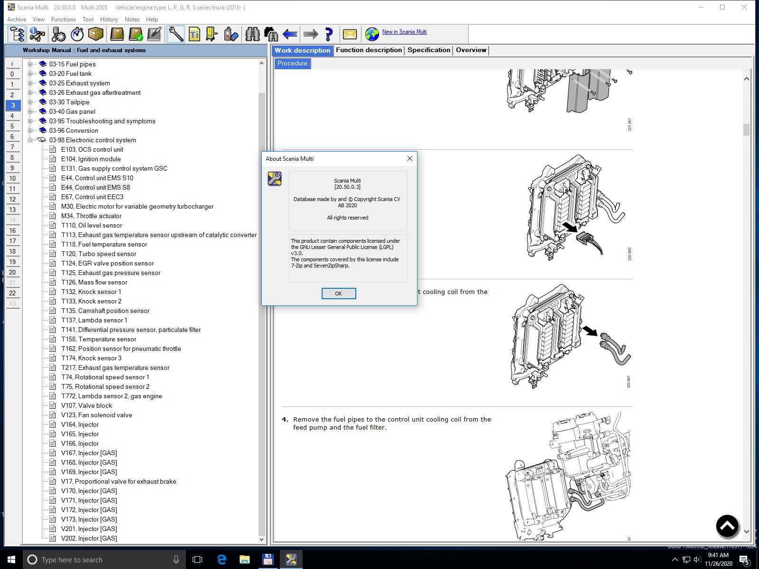This screenshot has height=569, width=759.
Task: Select main group 0 in sidebar
Action: tap(12, 74)
